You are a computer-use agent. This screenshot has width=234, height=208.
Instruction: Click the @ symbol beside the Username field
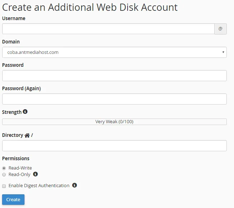tap(220, 29)
